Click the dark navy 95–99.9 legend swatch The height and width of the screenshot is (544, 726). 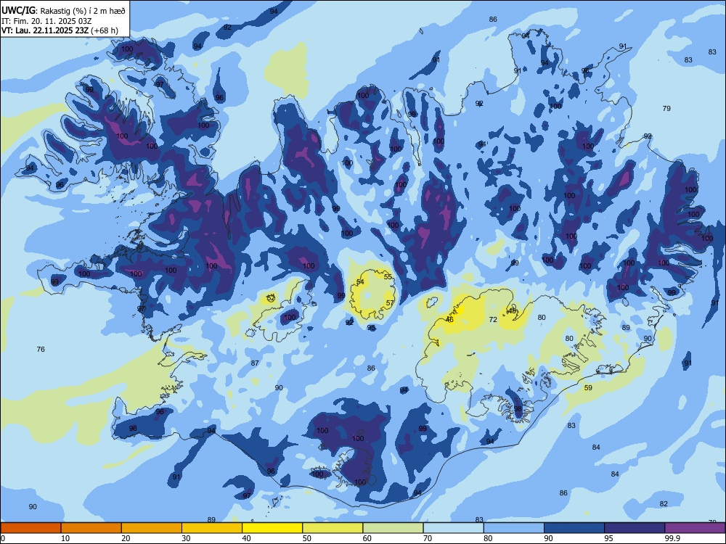coord(635,528)
